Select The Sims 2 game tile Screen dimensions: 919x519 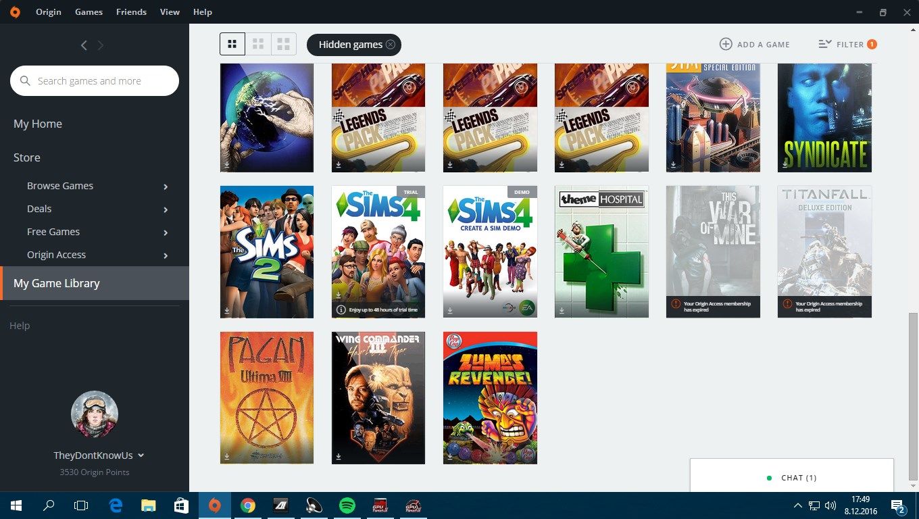267,252
